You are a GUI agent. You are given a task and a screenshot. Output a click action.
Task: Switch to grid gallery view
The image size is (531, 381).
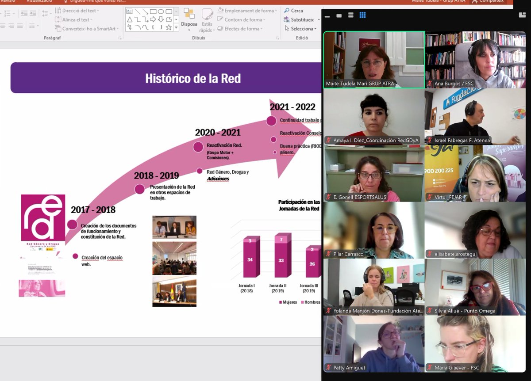362,15
